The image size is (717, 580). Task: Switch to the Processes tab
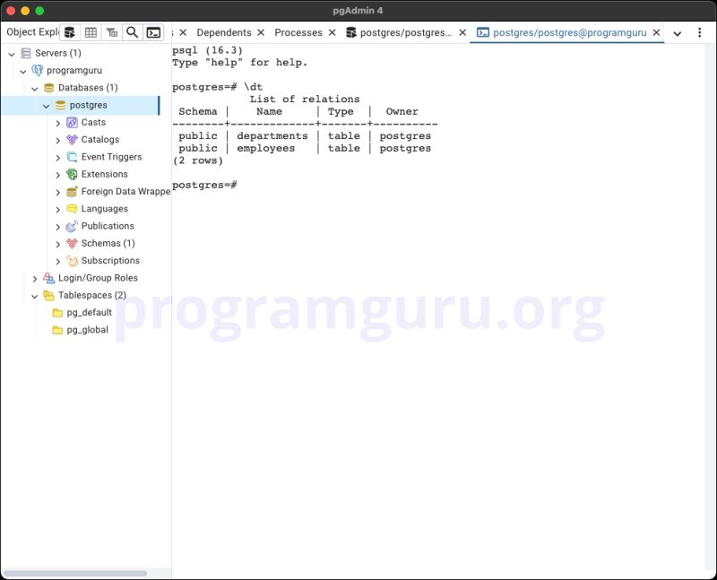(298, 32)
